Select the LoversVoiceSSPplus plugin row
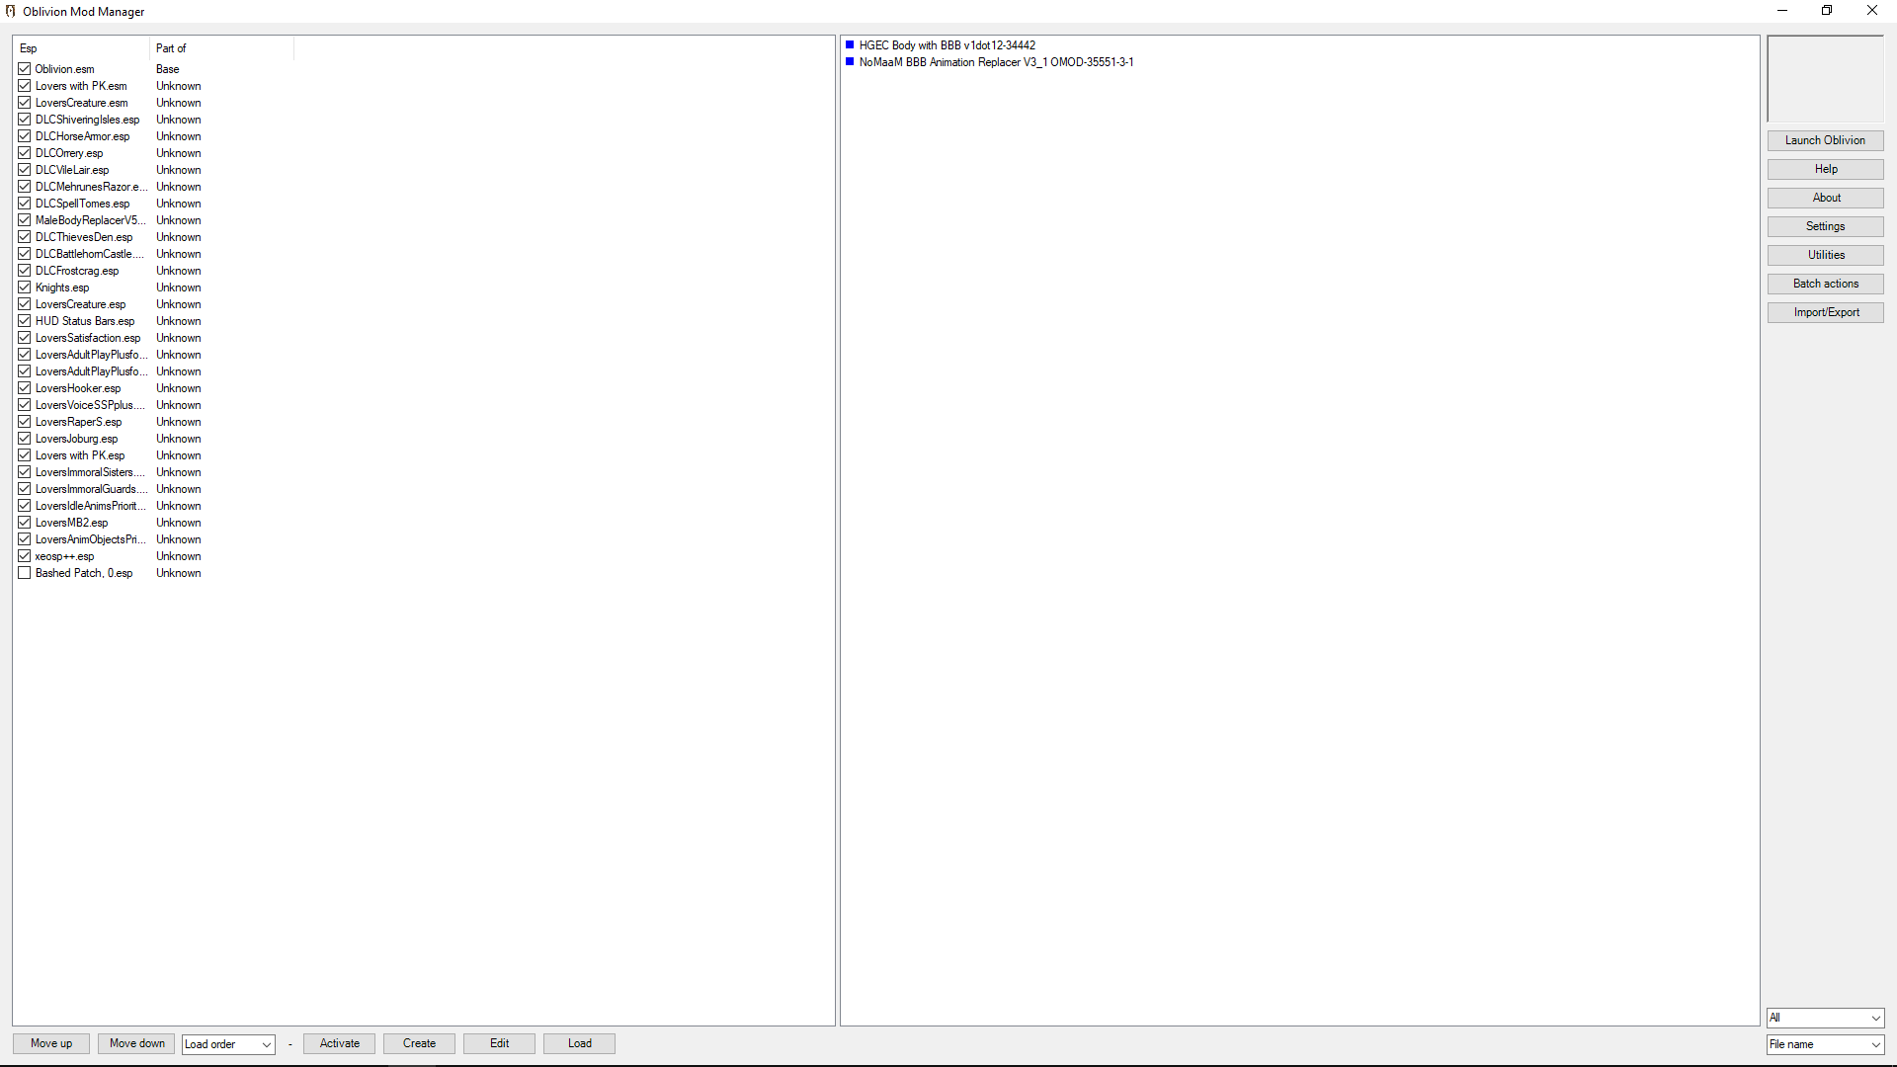 [x=90, y=405]
